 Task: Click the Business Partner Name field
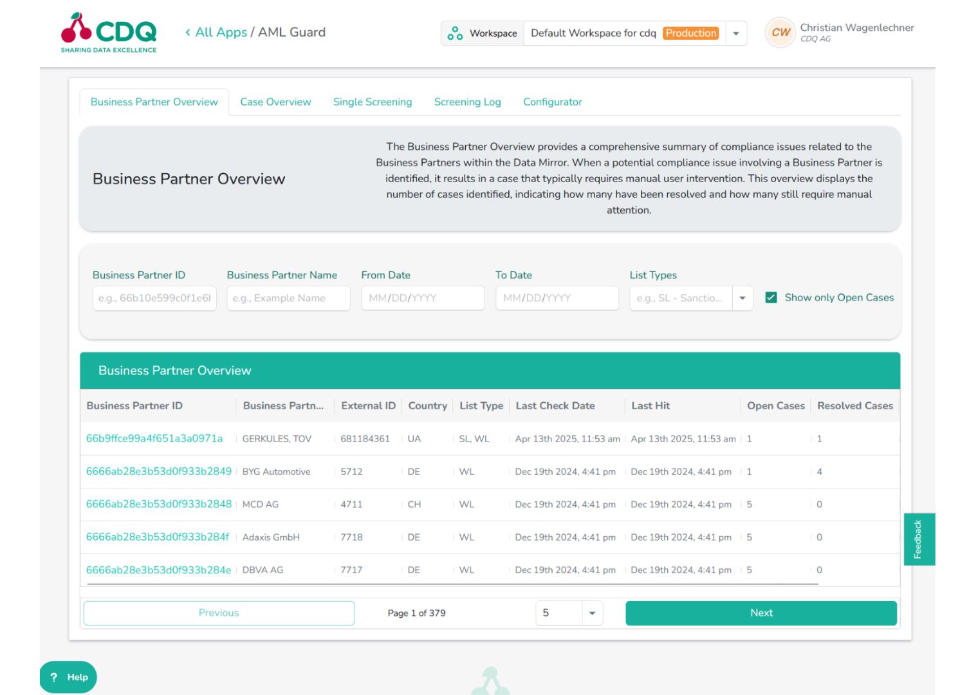(x=288, y=298)
